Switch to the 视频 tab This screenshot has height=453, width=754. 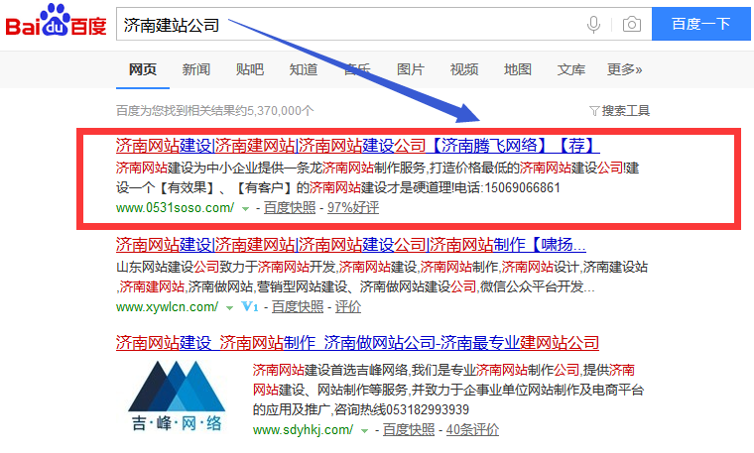click(464, 69)
